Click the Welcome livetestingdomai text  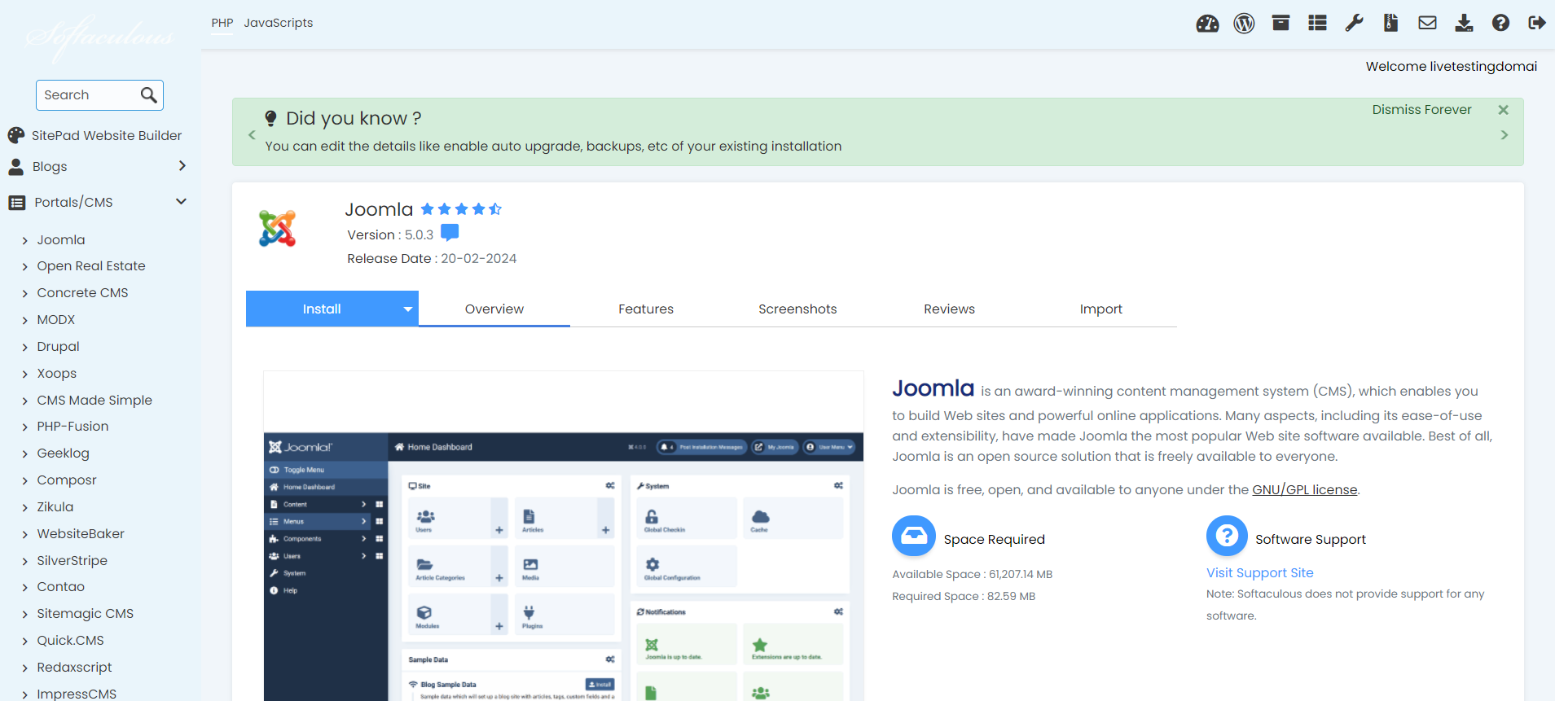tap(1452, 67)
